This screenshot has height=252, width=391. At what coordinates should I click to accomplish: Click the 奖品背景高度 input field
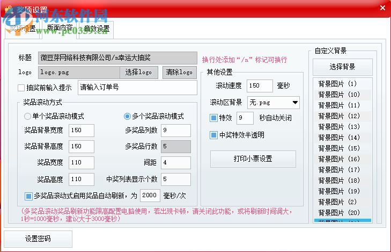click(82, 146)
